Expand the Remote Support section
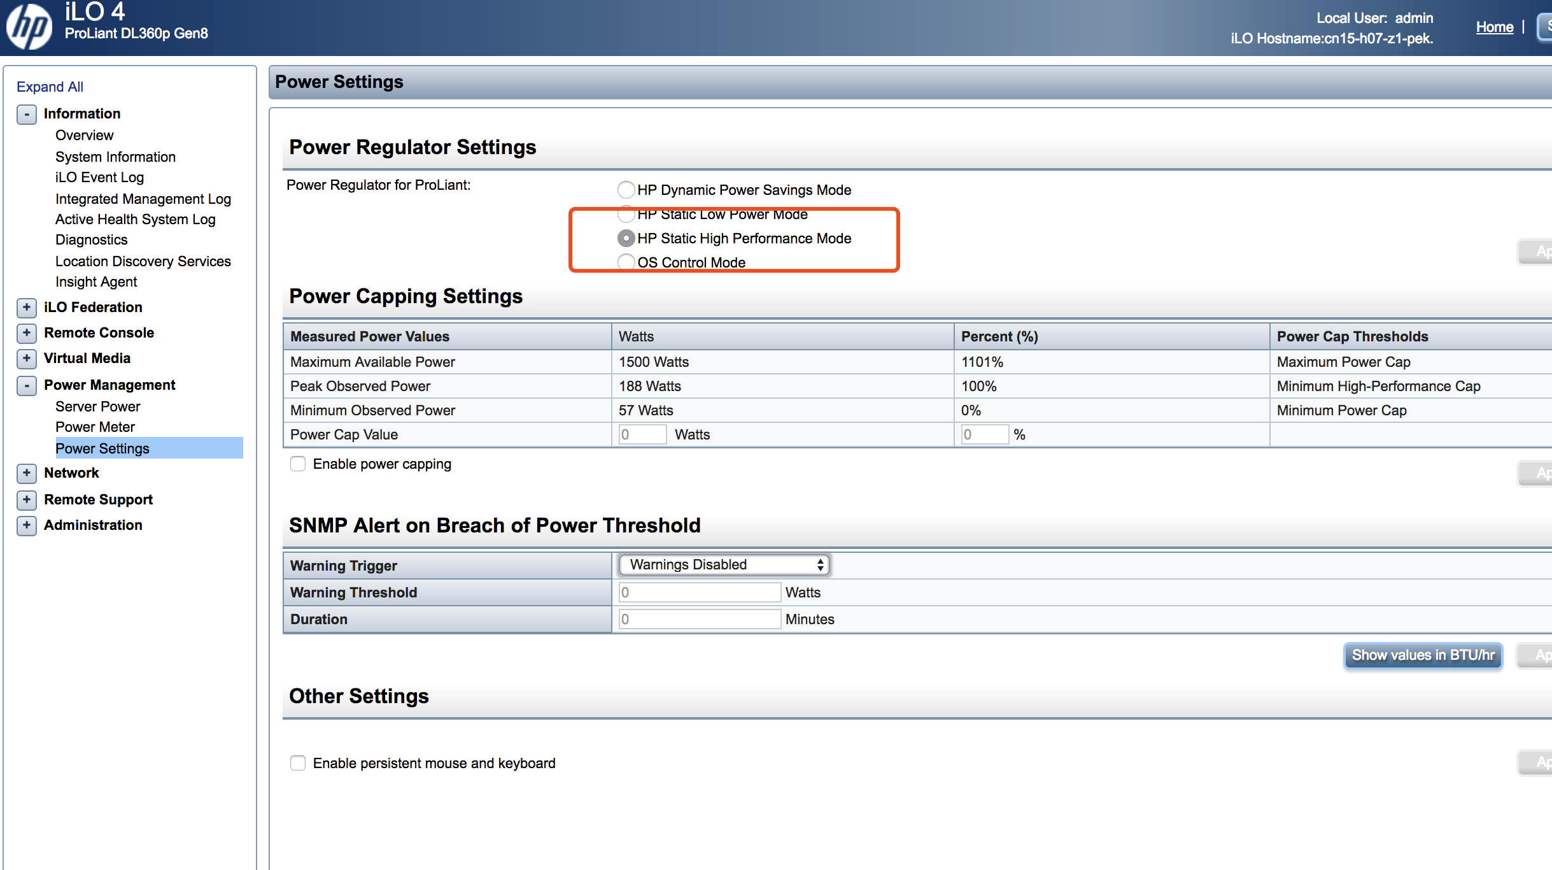The height and width of the screenshot is (870, 1552). point(26,500)
